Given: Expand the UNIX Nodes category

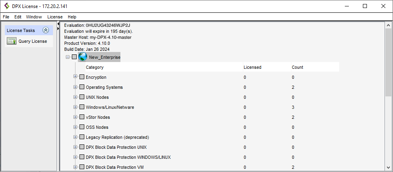Looking at the screenshot, I should (x=75, y=97).
